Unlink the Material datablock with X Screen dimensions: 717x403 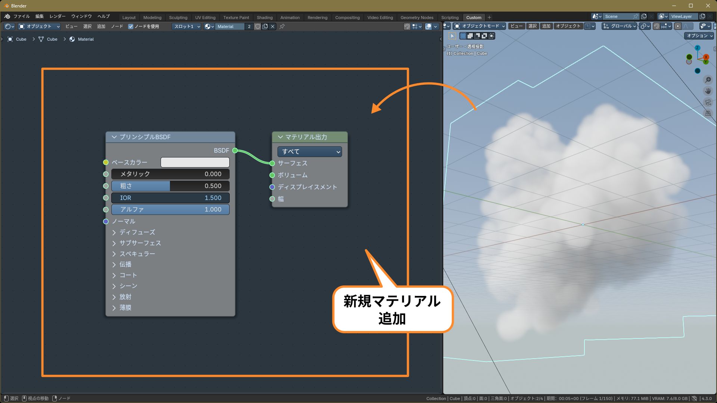(273, 26)
